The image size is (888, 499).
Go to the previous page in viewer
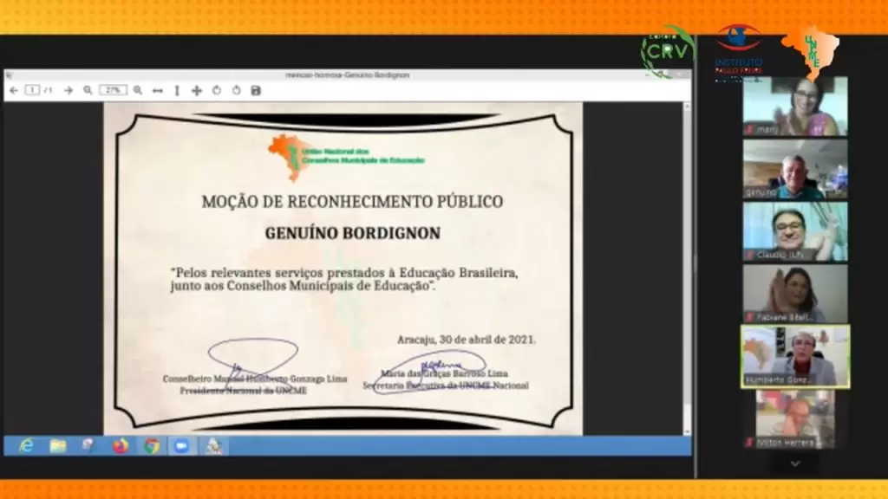point(14,90)
